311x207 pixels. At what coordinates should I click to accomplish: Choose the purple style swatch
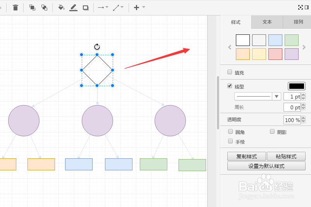(x=292, y=54)
